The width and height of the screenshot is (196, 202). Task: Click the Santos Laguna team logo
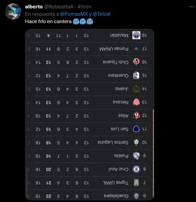click(x=136, y=142)
